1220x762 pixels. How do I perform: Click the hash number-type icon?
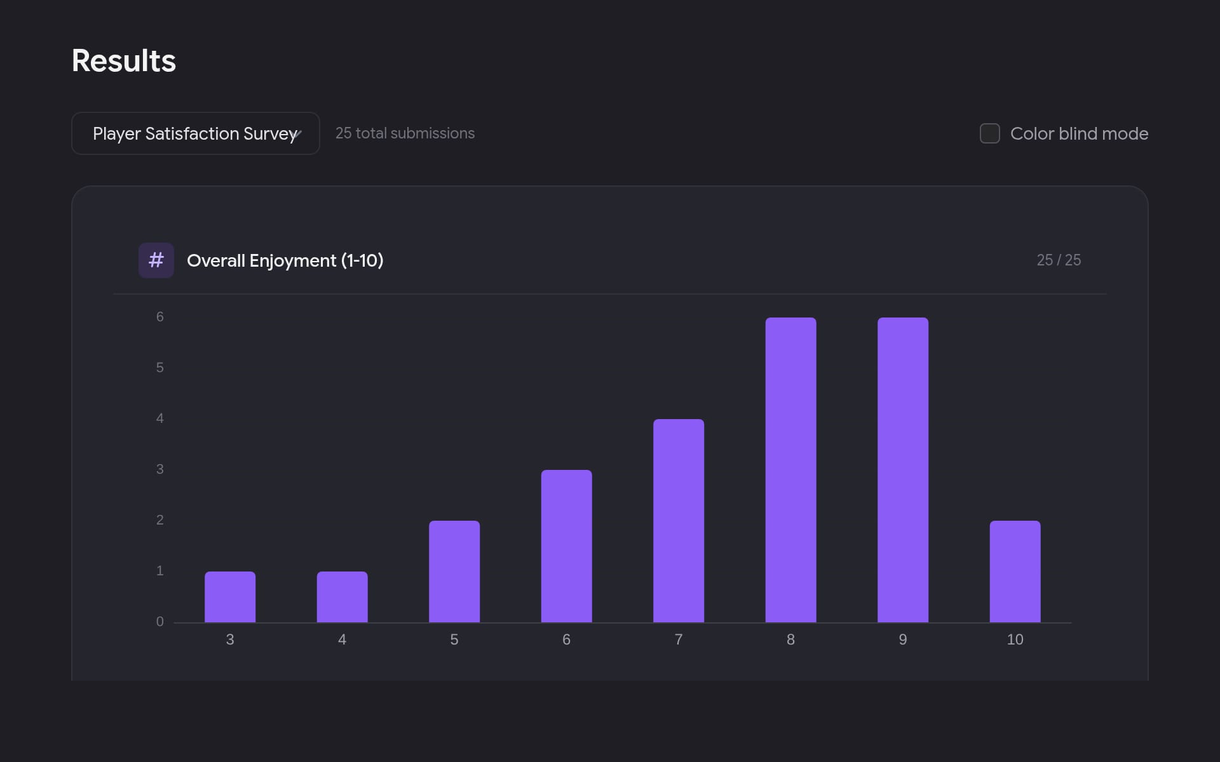(x=156, y=260)
